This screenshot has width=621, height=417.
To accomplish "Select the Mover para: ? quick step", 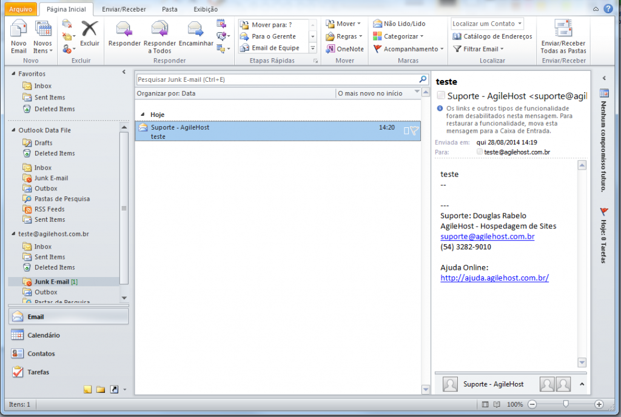I will (272, 25).
